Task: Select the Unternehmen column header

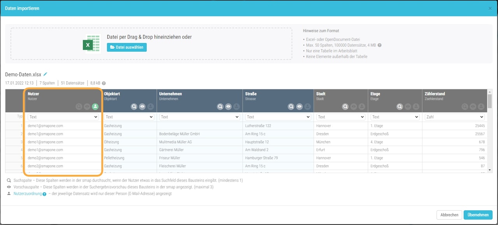Action: (x=200, y=101)
